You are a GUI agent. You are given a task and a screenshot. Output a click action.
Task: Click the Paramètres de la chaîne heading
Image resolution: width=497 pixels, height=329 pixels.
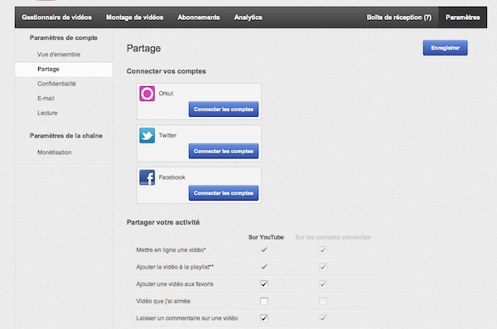tap(66, 136)
